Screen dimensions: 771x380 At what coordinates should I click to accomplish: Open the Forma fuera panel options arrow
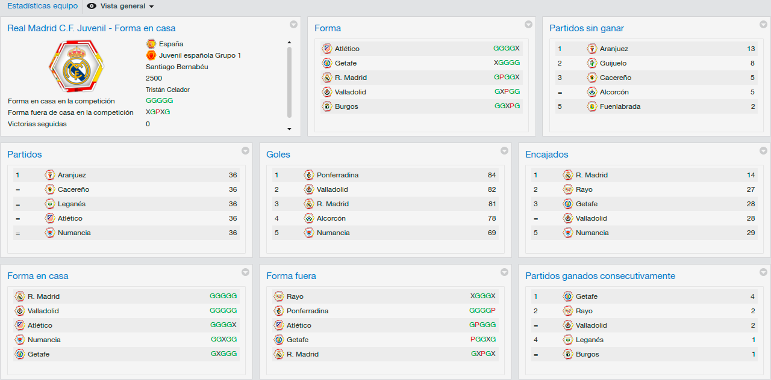504,272
